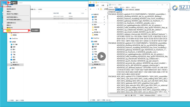Select pinned 下载 under 快速访问 in UGSLicensing Explorer
Screen dimensions: 190x107
pyautogui.click(x=94, y=20)
